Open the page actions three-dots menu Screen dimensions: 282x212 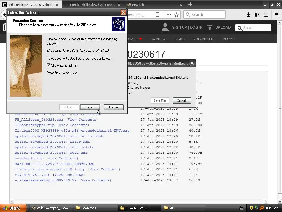click(169, 15)
